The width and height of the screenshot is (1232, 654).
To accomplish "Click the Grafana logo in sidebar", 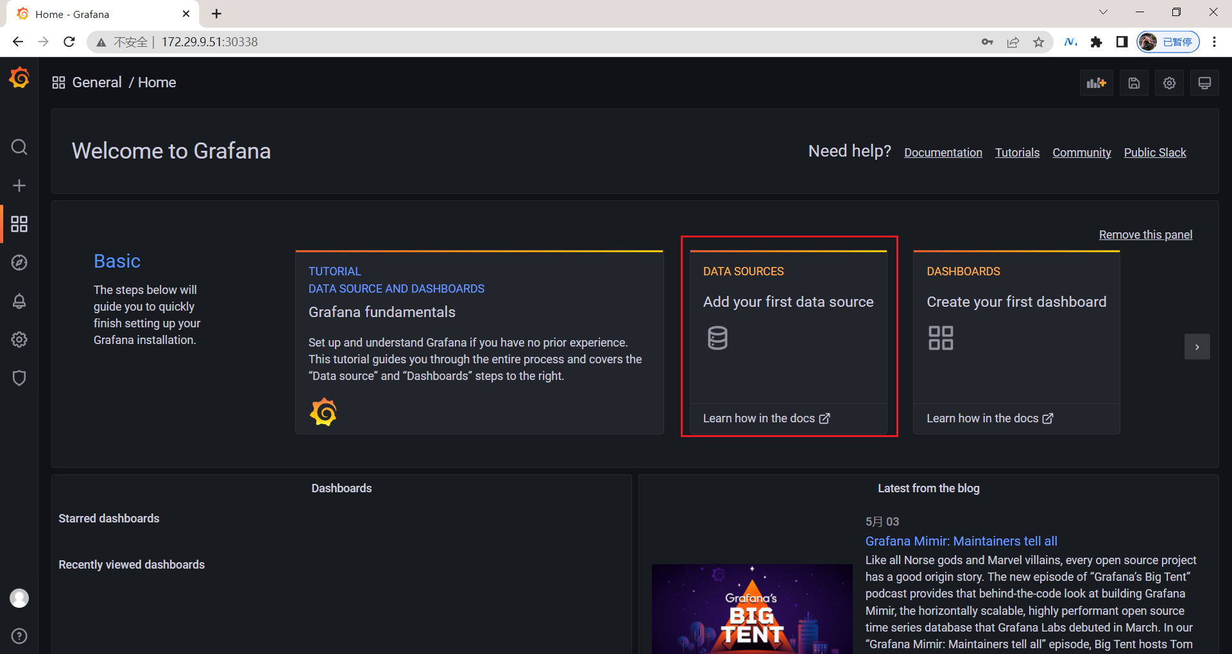I will 19,78.
